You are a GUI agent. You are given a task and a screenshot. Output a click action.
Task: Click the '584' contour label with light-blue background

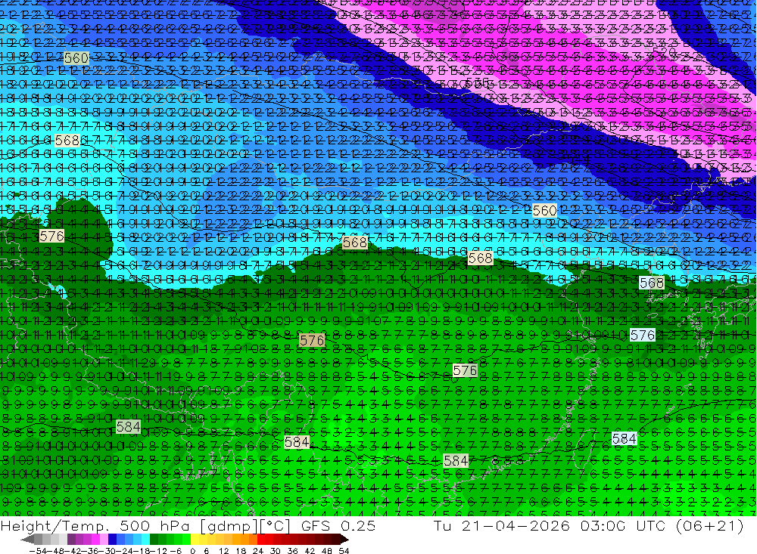[x=625, y=438]
